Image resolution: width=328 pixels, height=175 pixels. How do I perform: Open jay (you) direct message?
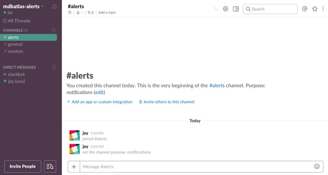tap(14, 81)
